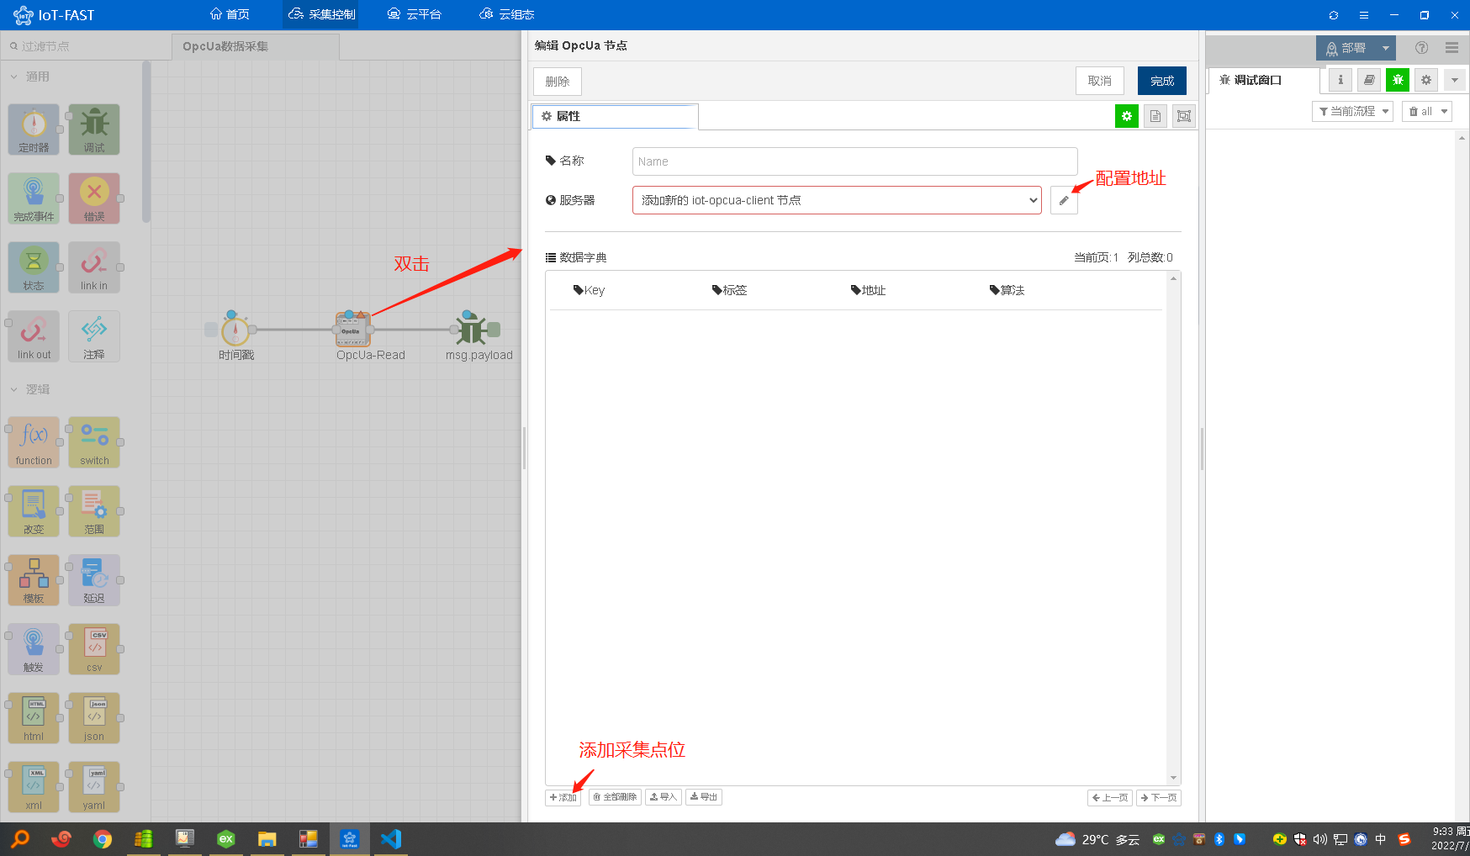The image size is (1470, 856).
Task: Open the all clear-messages dropdown
Action: click(1427, 111)
